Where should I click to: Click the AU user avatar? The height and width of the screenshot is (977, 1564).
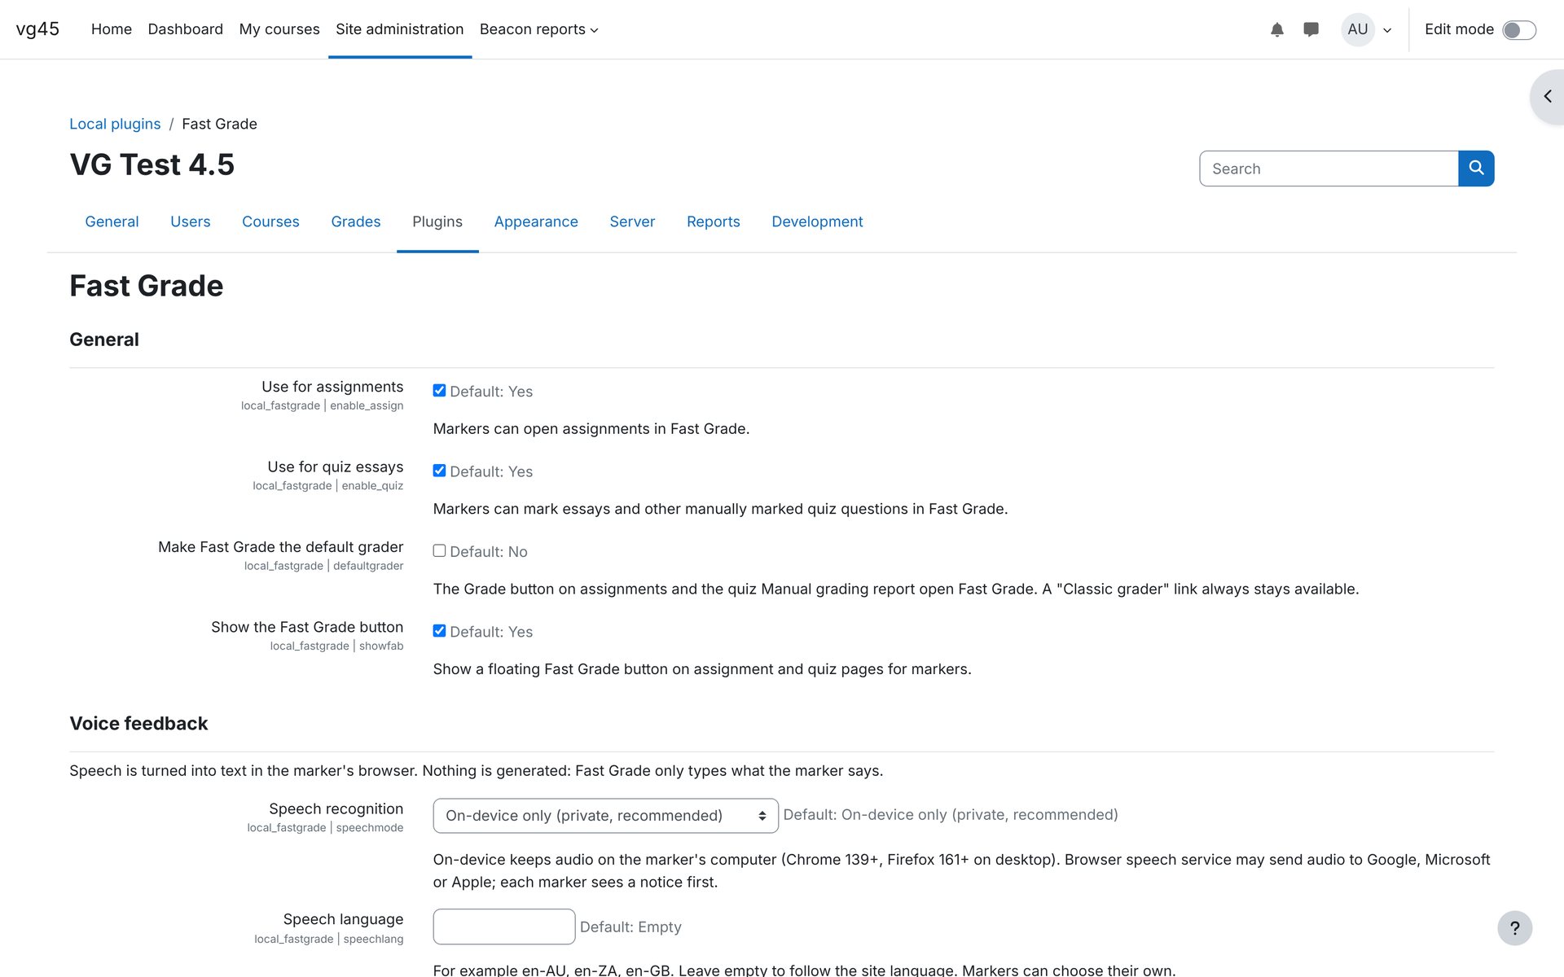(1357, 29)
